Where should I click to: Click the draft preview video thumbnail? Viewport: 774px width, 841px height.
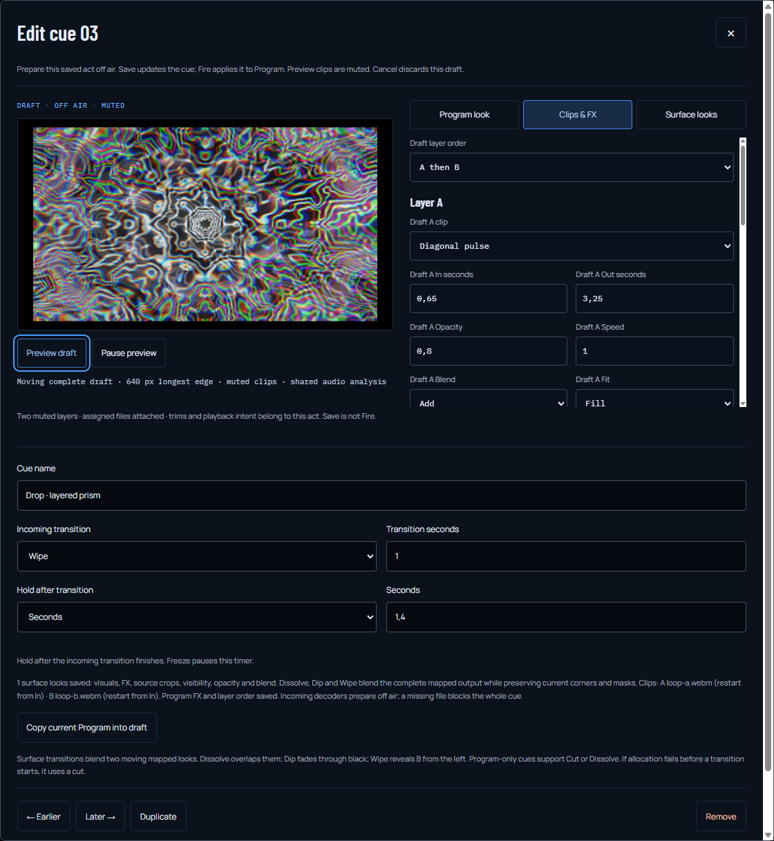coord(205,224)
